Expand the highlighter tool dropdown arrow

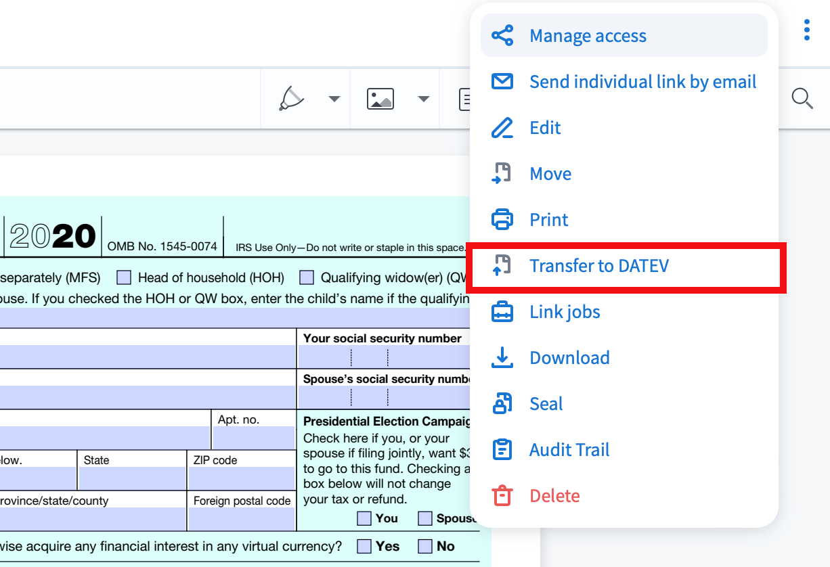(x=334, y=99)
